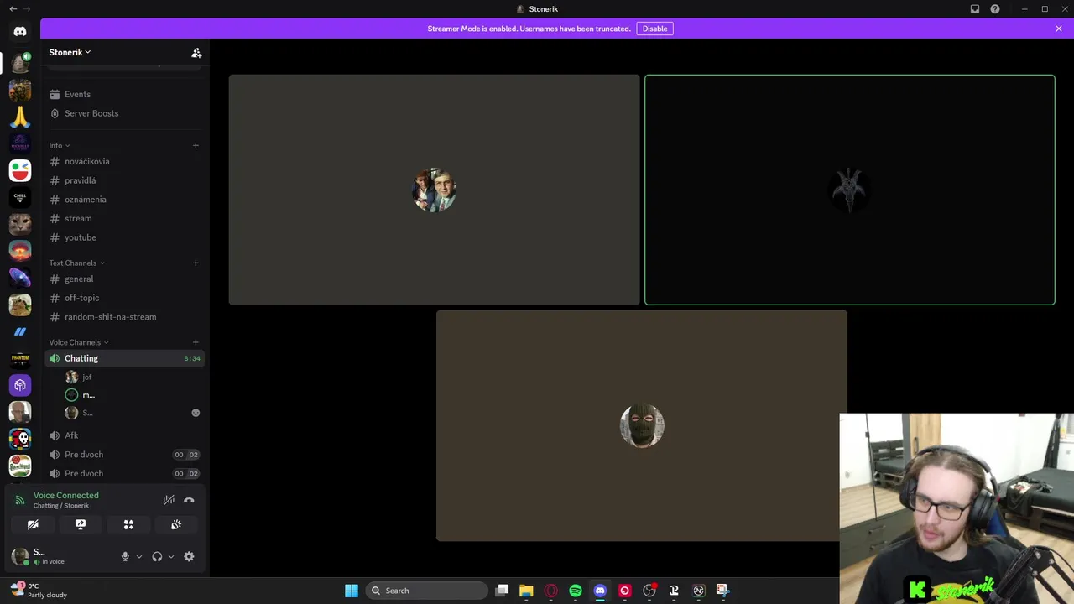
Task: Open the voice connection signal icon
Action: [20, 500]
